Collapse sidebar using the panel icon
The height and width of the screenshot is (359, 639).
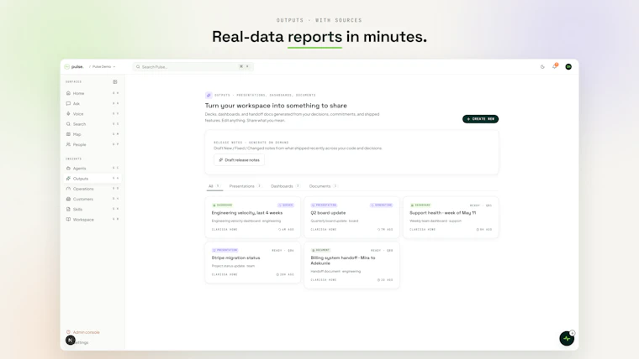click(115, 81)
